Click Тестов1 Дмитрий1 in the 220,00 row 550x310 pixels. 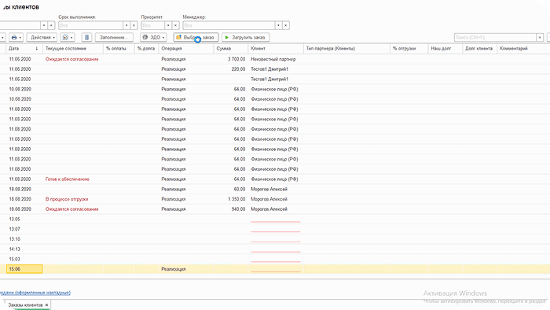pyautogui.click(x=269, y=69)
